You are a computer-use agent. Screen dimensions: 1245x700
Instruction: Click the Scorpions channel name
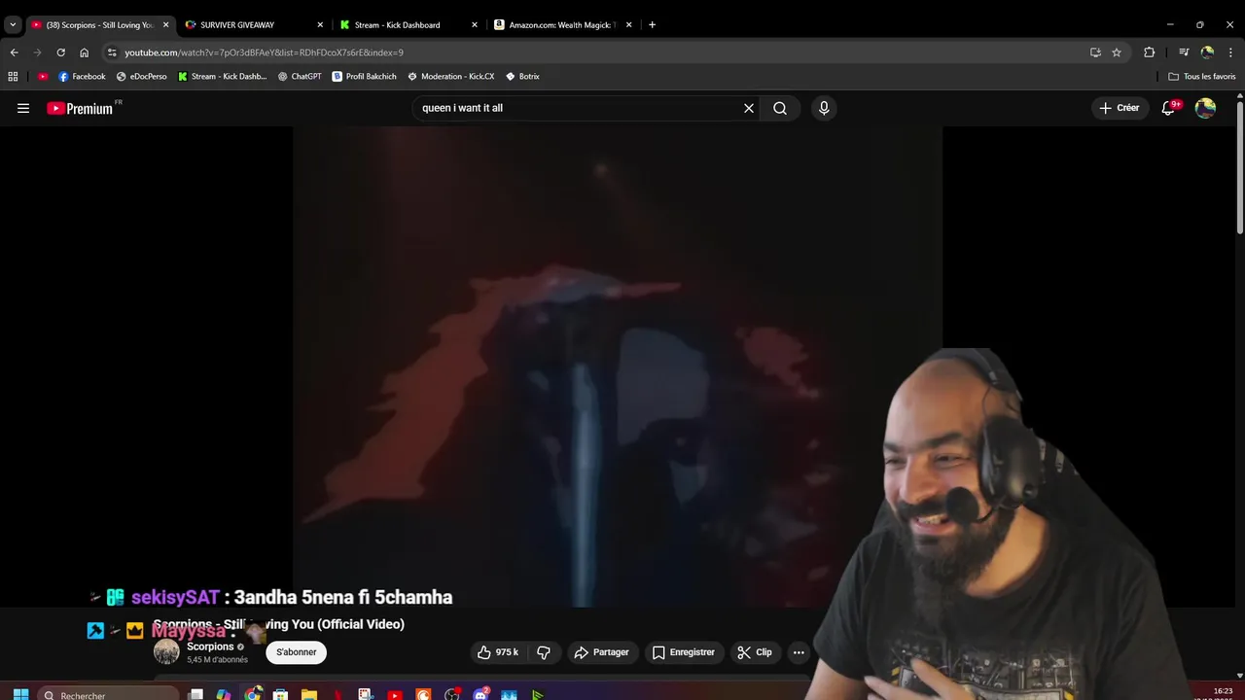[210, 647]
